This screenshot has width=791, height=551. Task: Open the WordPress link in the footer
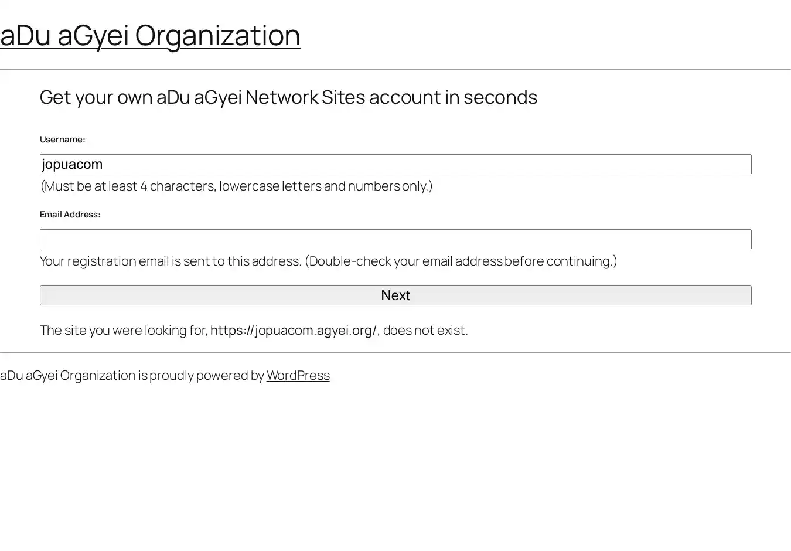coord(298,375)
